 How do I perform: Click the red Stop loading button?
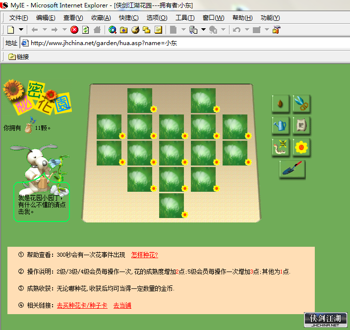tap(74, 30)
